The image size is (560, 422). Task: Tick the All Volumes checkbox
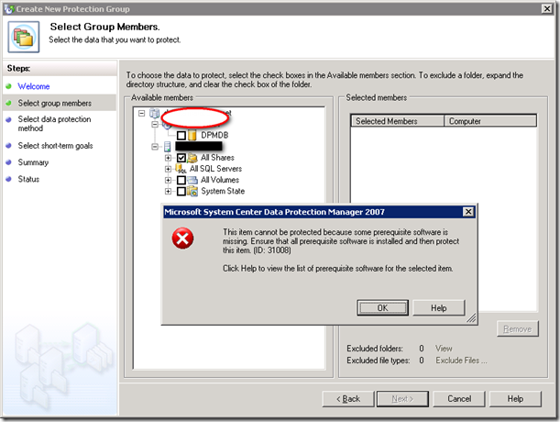click(181, 180)
